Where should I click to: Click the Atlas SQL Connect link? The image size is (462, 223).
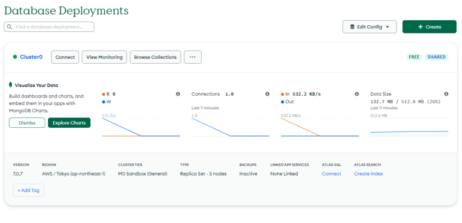pyautogui.click(x=332, y=174)
